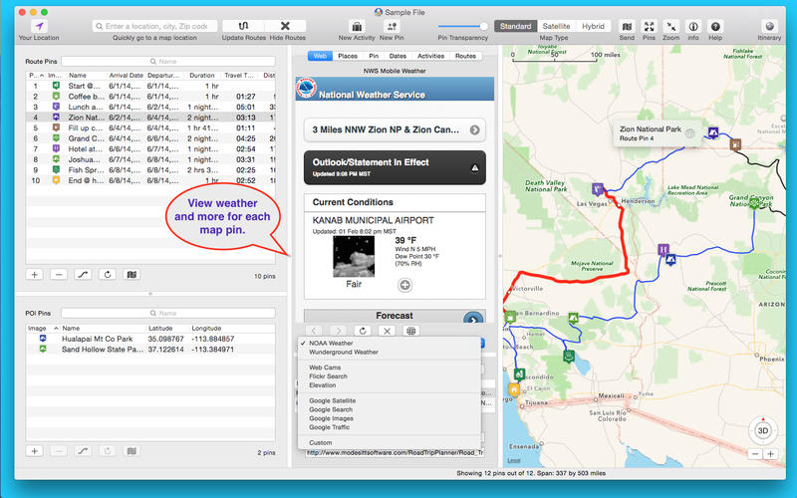Viewport: 797px width, 498px height.
Task: Choose Google Traffic menu entry
Action: point(389,427)
